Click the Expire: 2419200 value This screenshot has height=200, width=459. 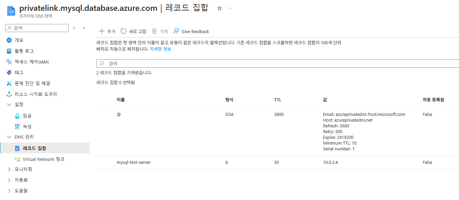tap(338, 137)
